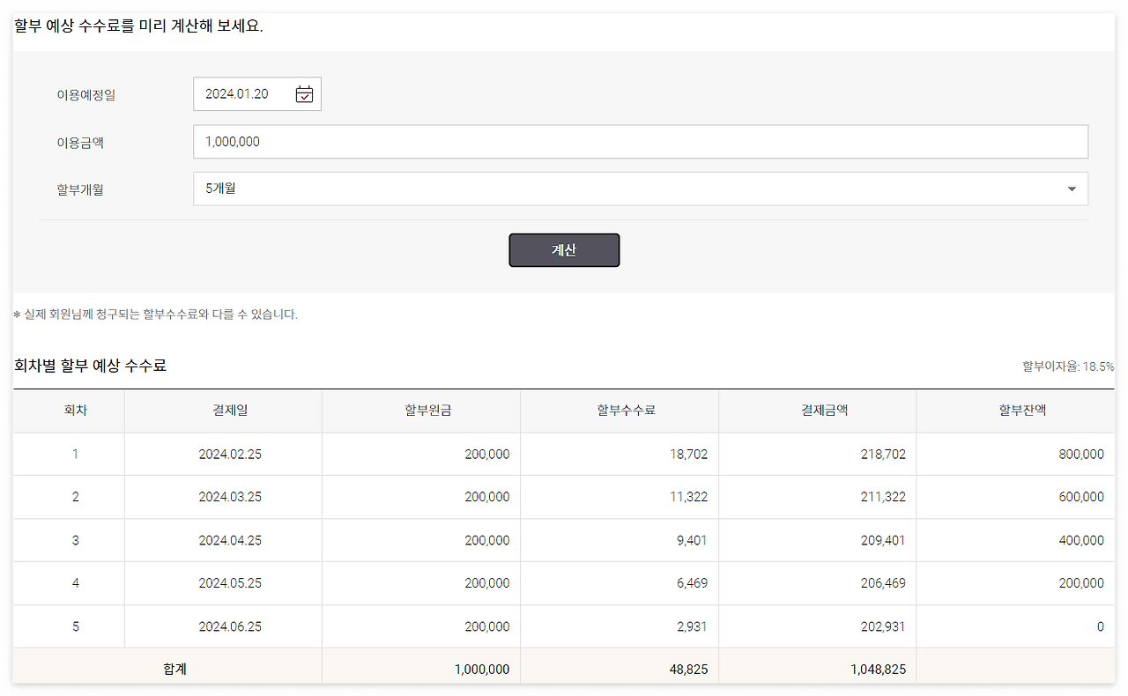The image size is (1128, 696).
Task: Click the fee value 6,469
Action: coord(692,583)
